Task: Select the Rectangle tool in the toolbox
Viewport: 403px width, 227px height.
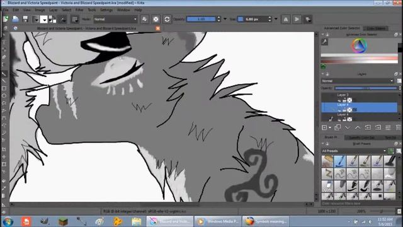Action: click(4, 88)
